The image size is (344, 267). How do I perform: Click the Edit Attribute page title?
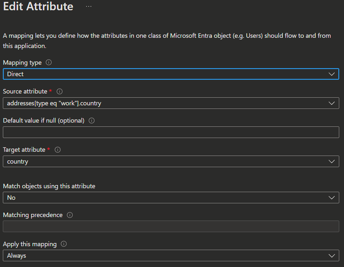tap(38, 6)
